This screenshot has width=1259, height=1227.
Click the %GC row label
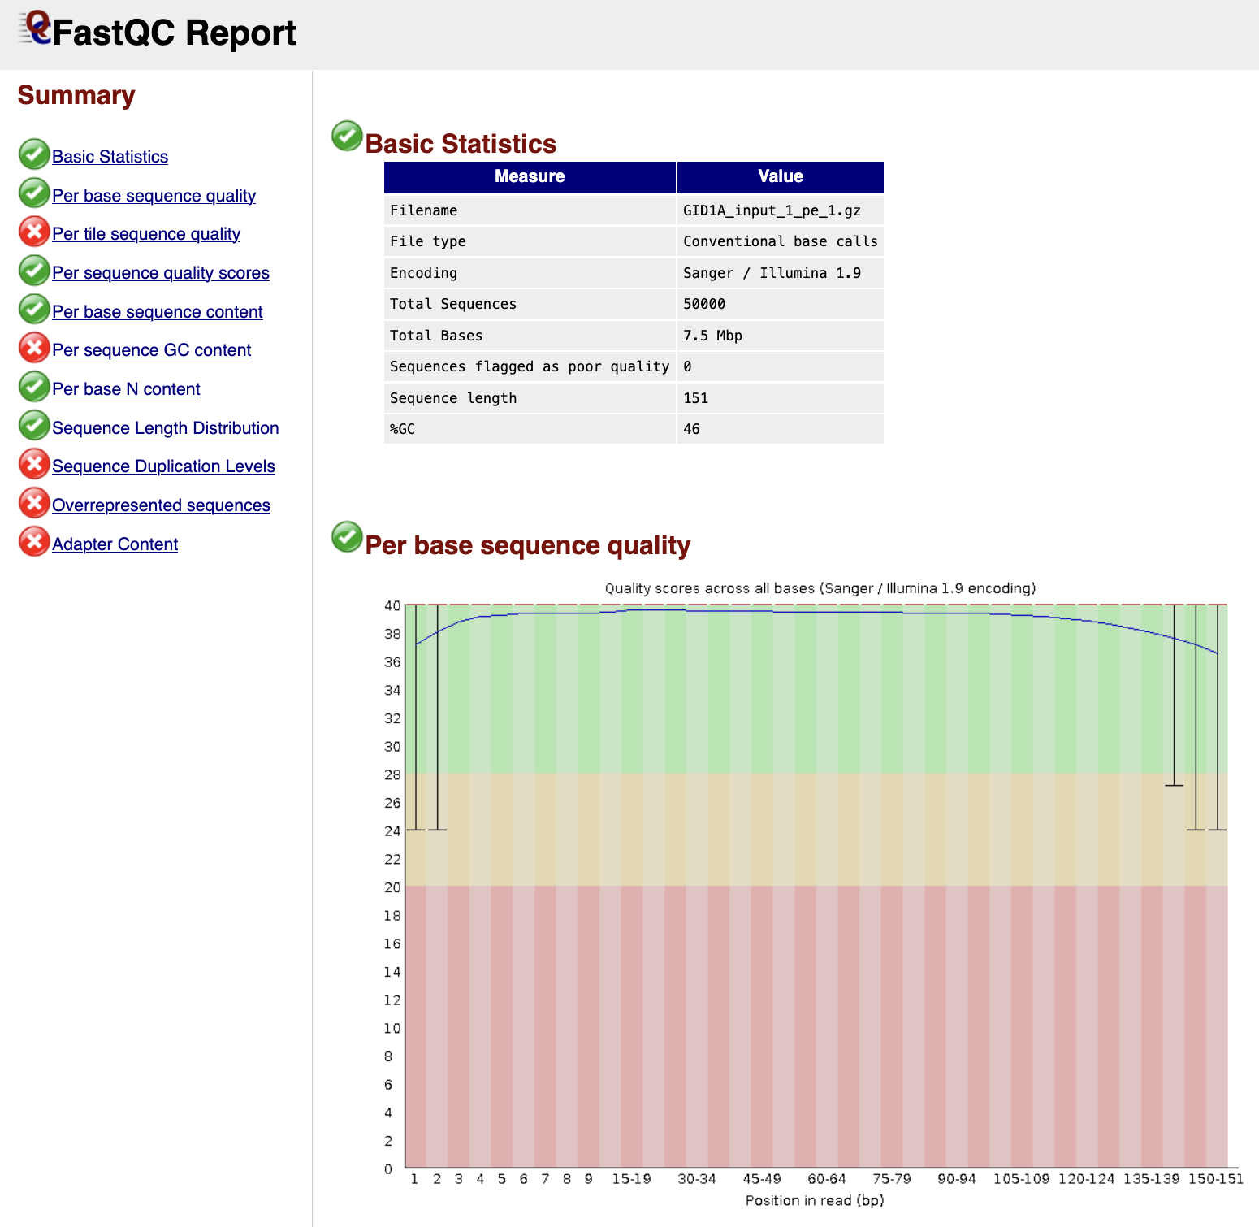pos(402,429)
